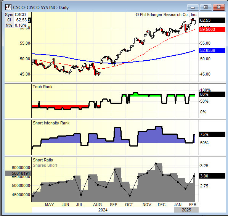Image resolution: width=228 pixels, height=216 pixels.
Task: Click the chart icon in the title bar
Action: tap(8, 7)
